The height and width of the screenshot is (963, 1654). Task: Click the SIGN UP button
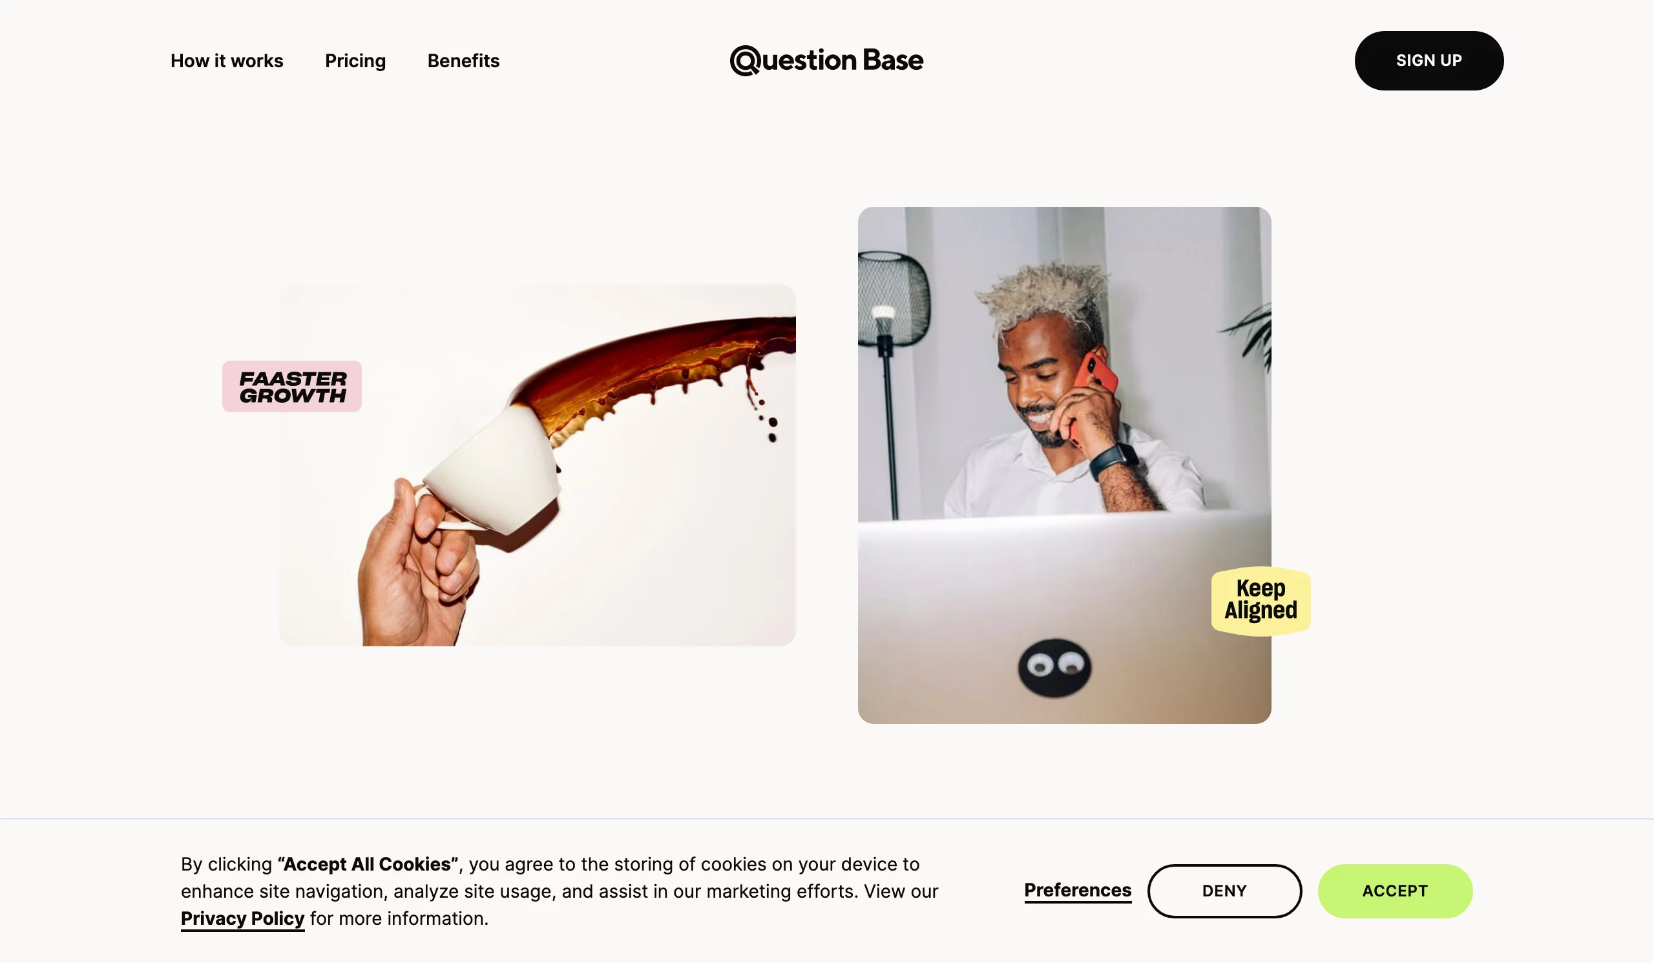pos(1429,59)
